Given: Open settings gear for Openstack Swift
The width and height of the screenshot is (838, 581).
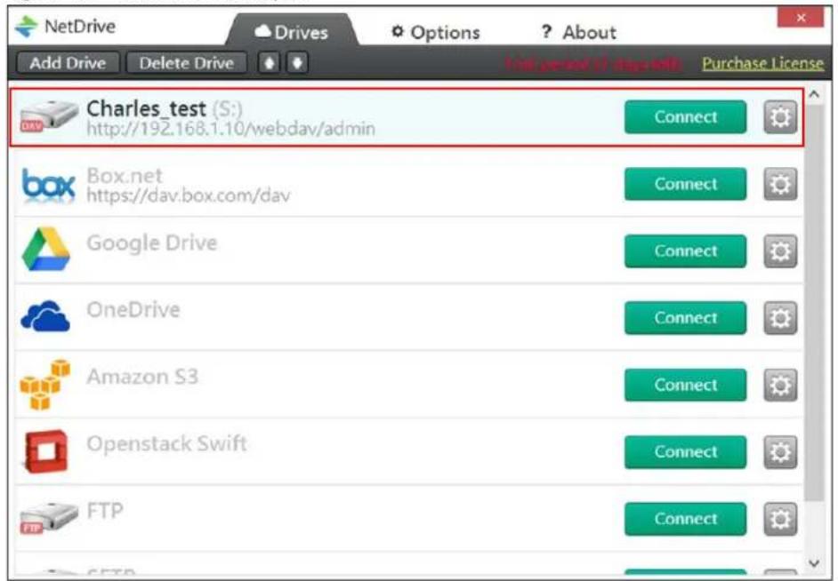Looking at the screenshot, I should 780,452.
